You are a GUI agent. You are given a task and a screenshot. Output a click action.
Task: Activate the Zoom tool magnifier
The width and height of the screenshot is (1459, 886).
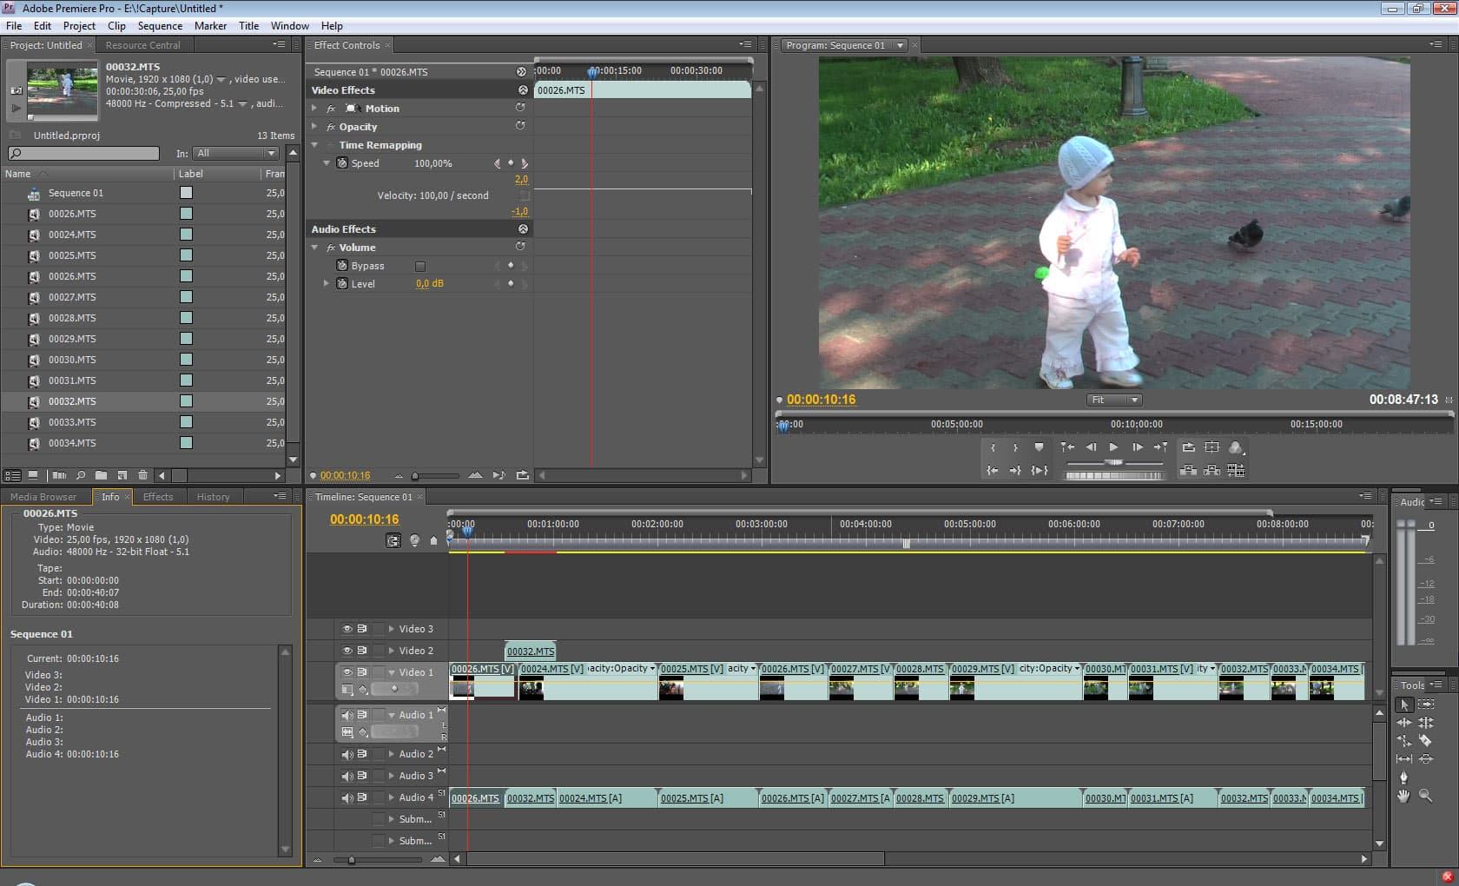coord(1425,796)
